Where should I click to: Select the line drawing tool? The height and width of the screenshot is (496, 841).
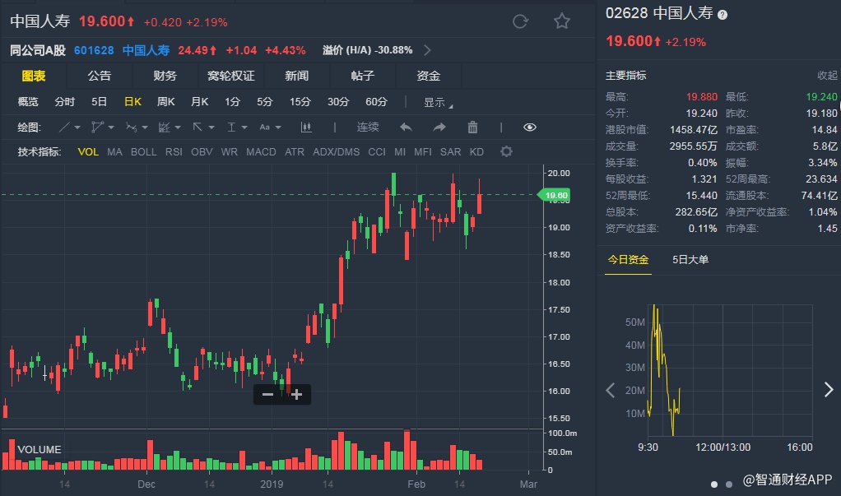(x=64, y=127)
